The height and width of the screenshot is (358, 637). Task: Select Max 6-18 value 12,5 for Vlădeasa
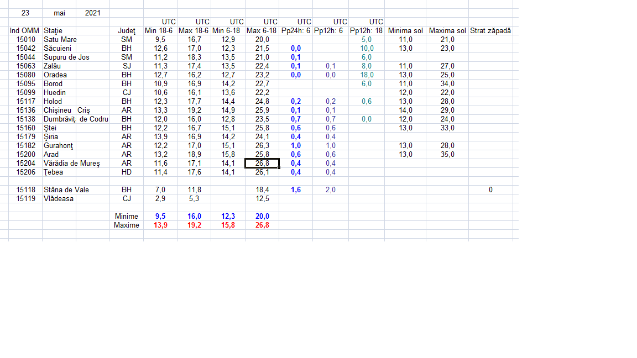coord(262,198)
